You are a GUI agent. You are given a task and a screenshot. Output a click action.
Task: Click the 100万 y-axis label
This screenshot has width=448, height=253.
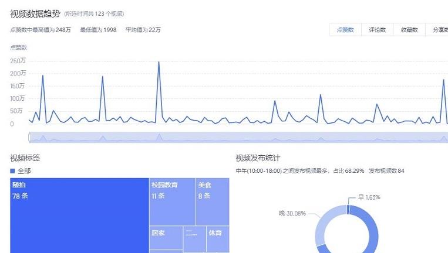pos(18,98)
